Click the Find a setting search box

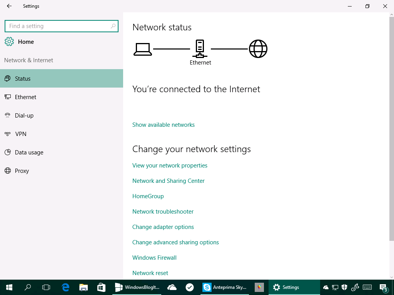click(x=62, y=26)
